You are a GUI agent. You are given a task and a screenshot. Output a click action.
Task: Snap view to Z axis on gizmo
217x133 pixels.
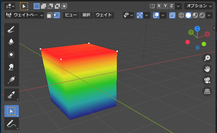[197, 29]
